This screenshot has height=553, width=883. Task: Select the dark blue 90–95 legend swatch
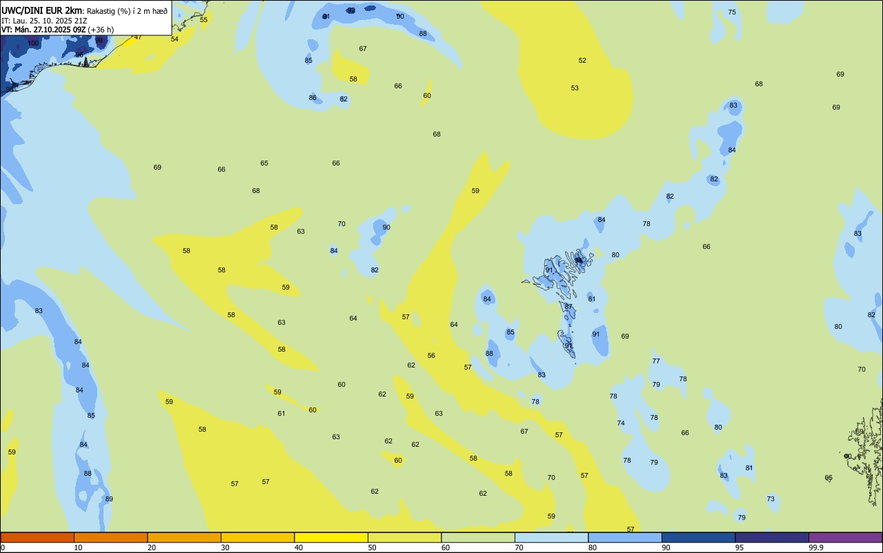point(698,537)
